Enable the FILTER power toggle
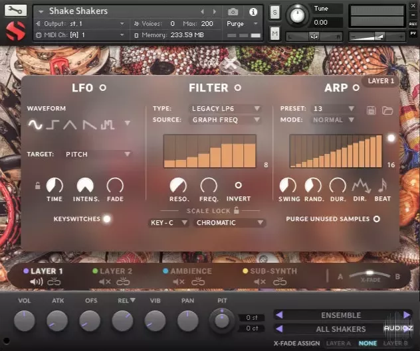The width and height of the screenshot is (420, 351). (238, 88)
